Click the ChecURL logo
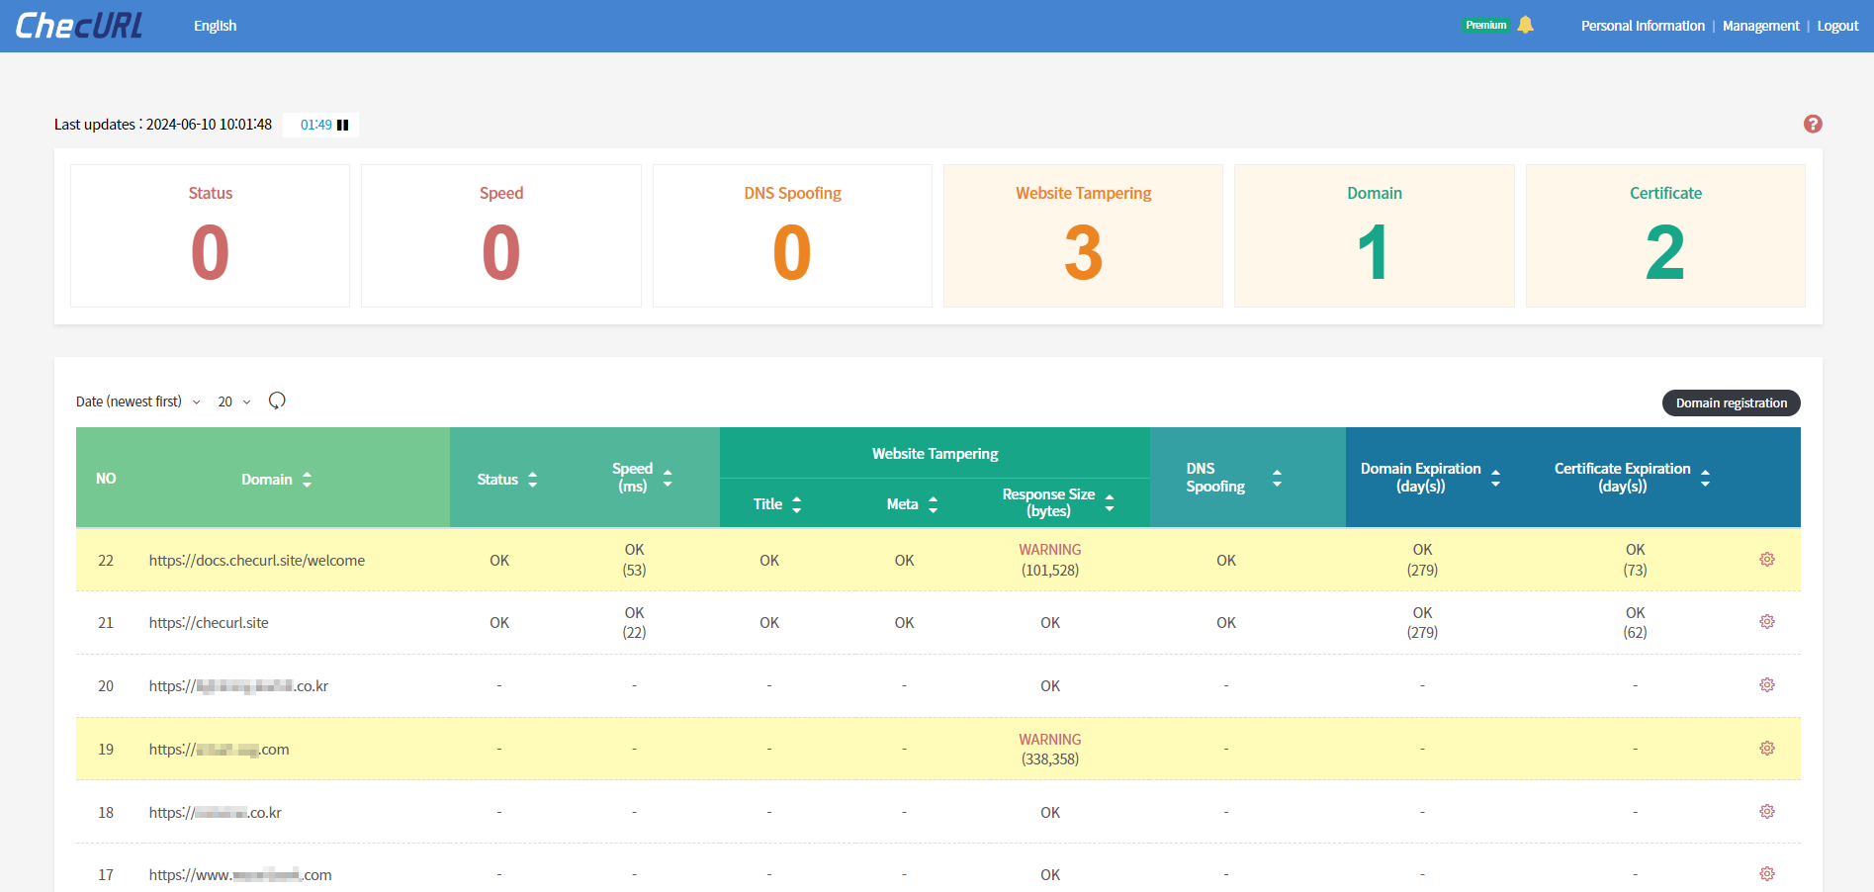The height and width of the screenshot is (892, 1874). pos(79,26)
